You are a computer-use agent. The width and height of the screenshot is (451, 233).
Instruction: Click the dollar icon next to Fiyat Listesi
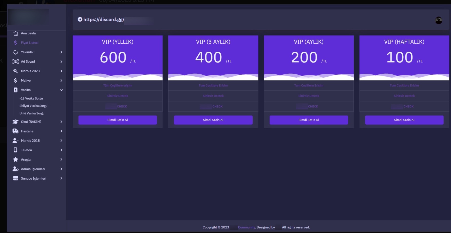click(15, 43)
